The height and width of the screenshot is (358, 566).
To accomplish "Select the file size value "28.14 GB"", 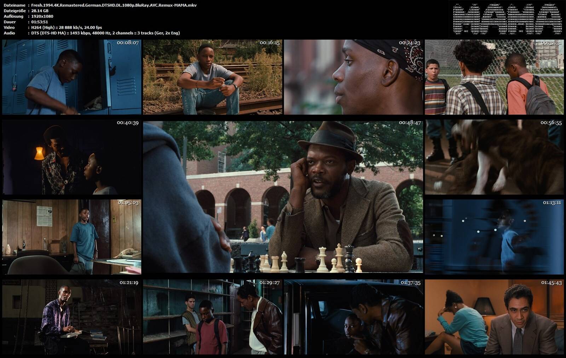I will (40, 11).
